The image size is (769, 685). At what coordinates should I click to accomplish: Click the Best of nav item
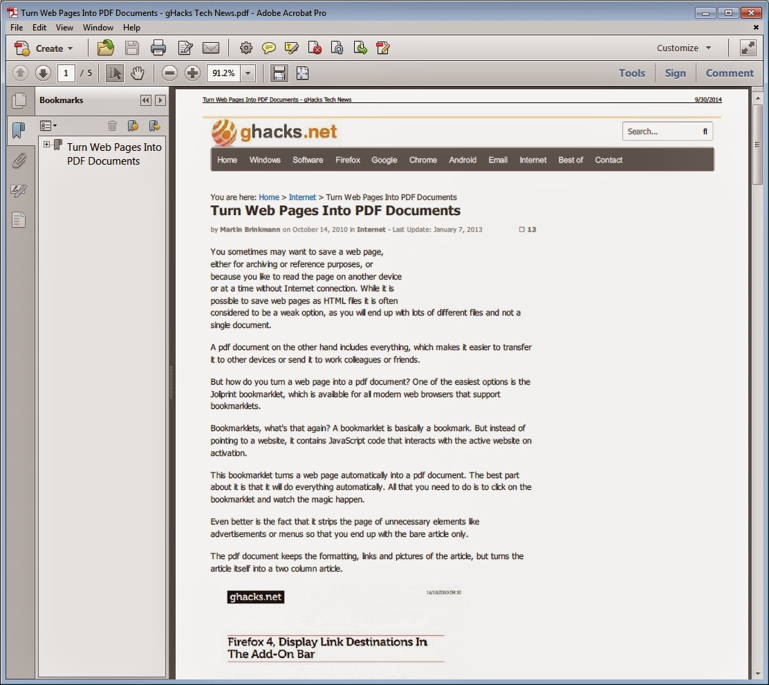click(x=571, y=160)
